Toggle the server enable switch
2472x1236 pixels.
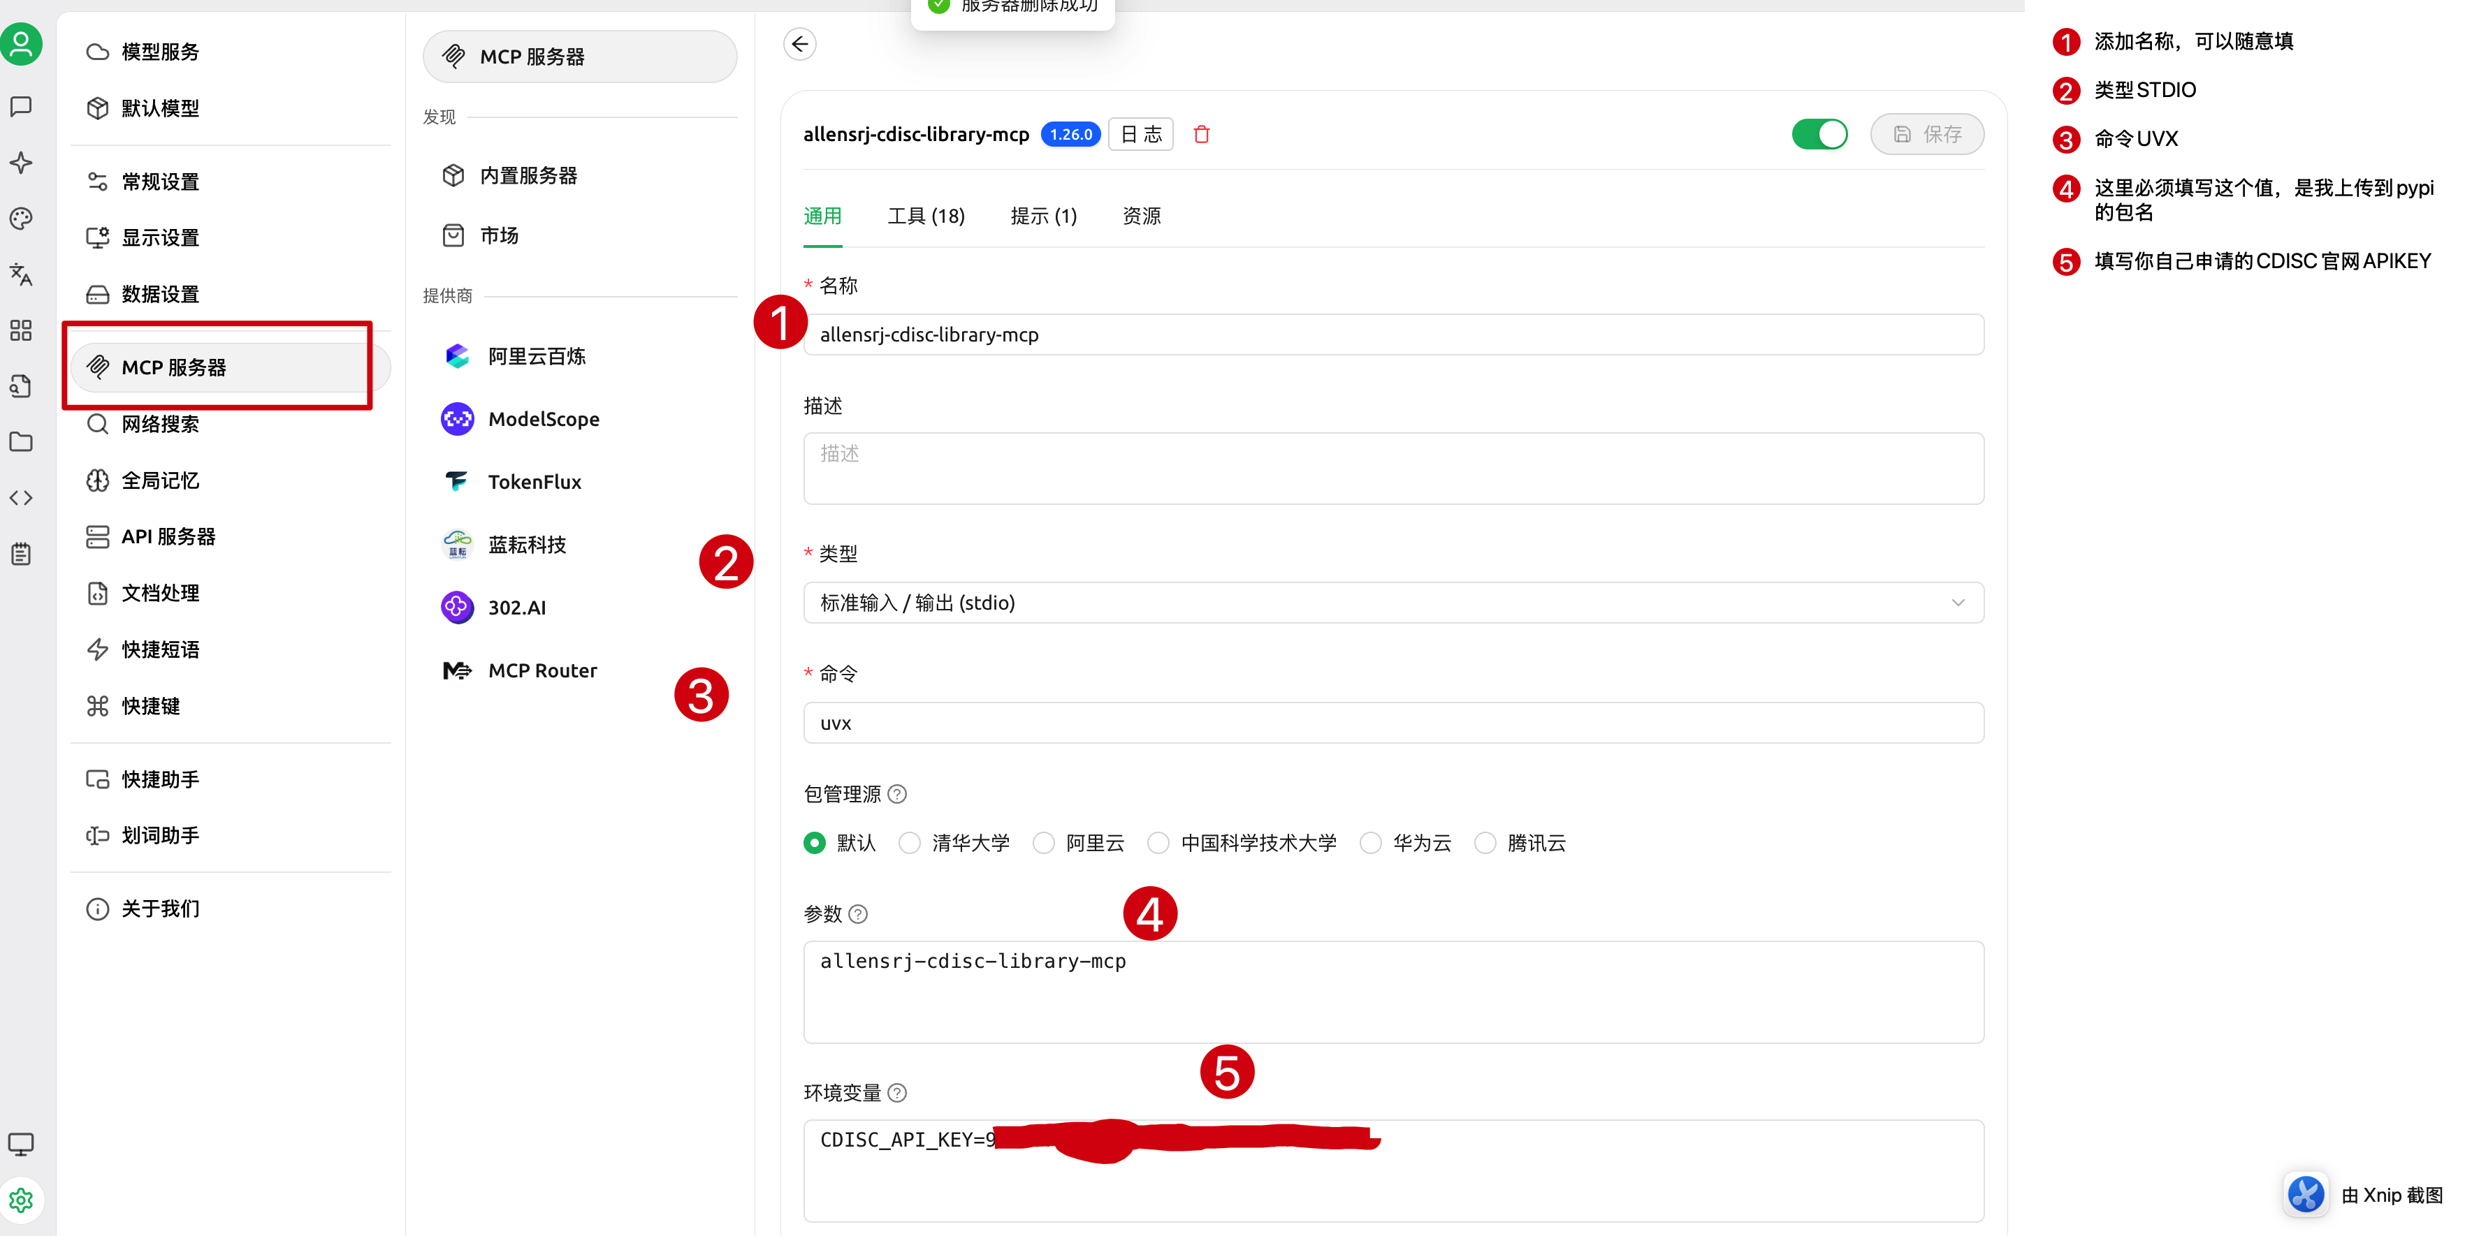[x=1819, y=134]
